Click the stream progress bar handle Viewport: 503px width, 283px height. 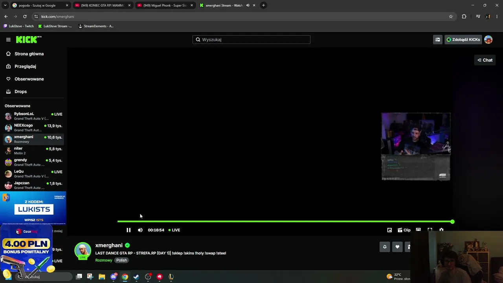click(452, 222)
